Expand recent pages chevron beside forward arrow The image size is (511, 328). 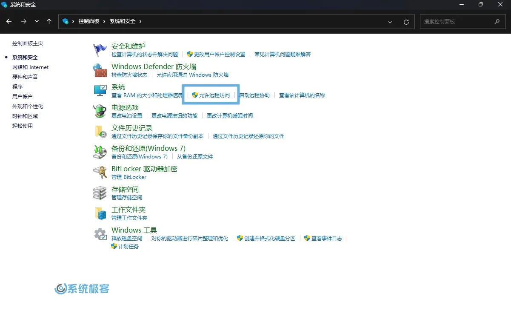pyautogui.click(x=37, y=21)
